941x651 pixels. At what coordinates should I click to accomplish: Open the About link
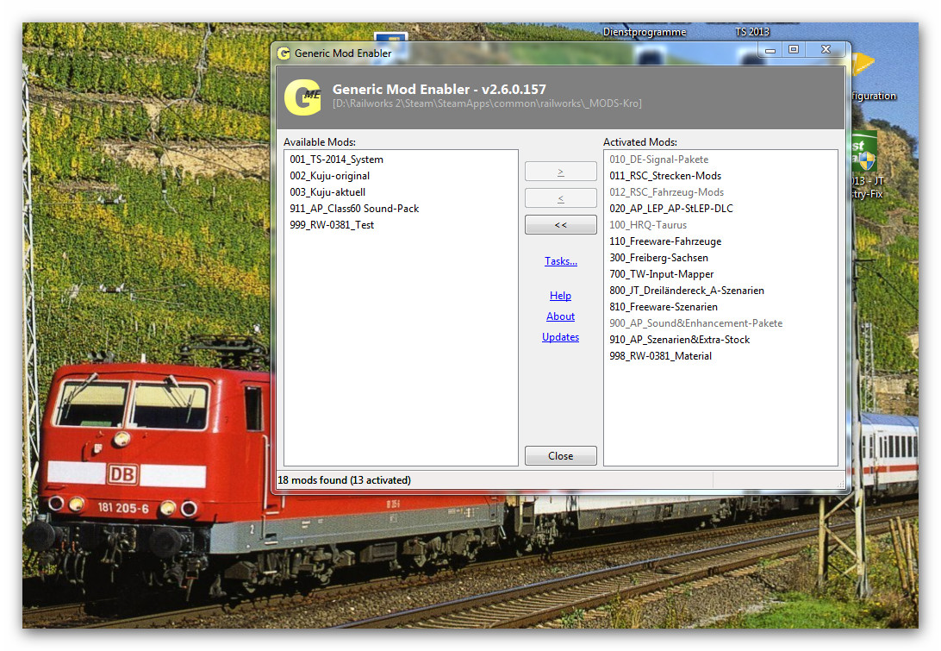coord(560,316)
